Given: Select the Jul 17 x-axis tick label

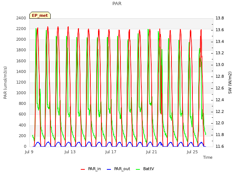Looking at the screenshot, I should [111, 152].
